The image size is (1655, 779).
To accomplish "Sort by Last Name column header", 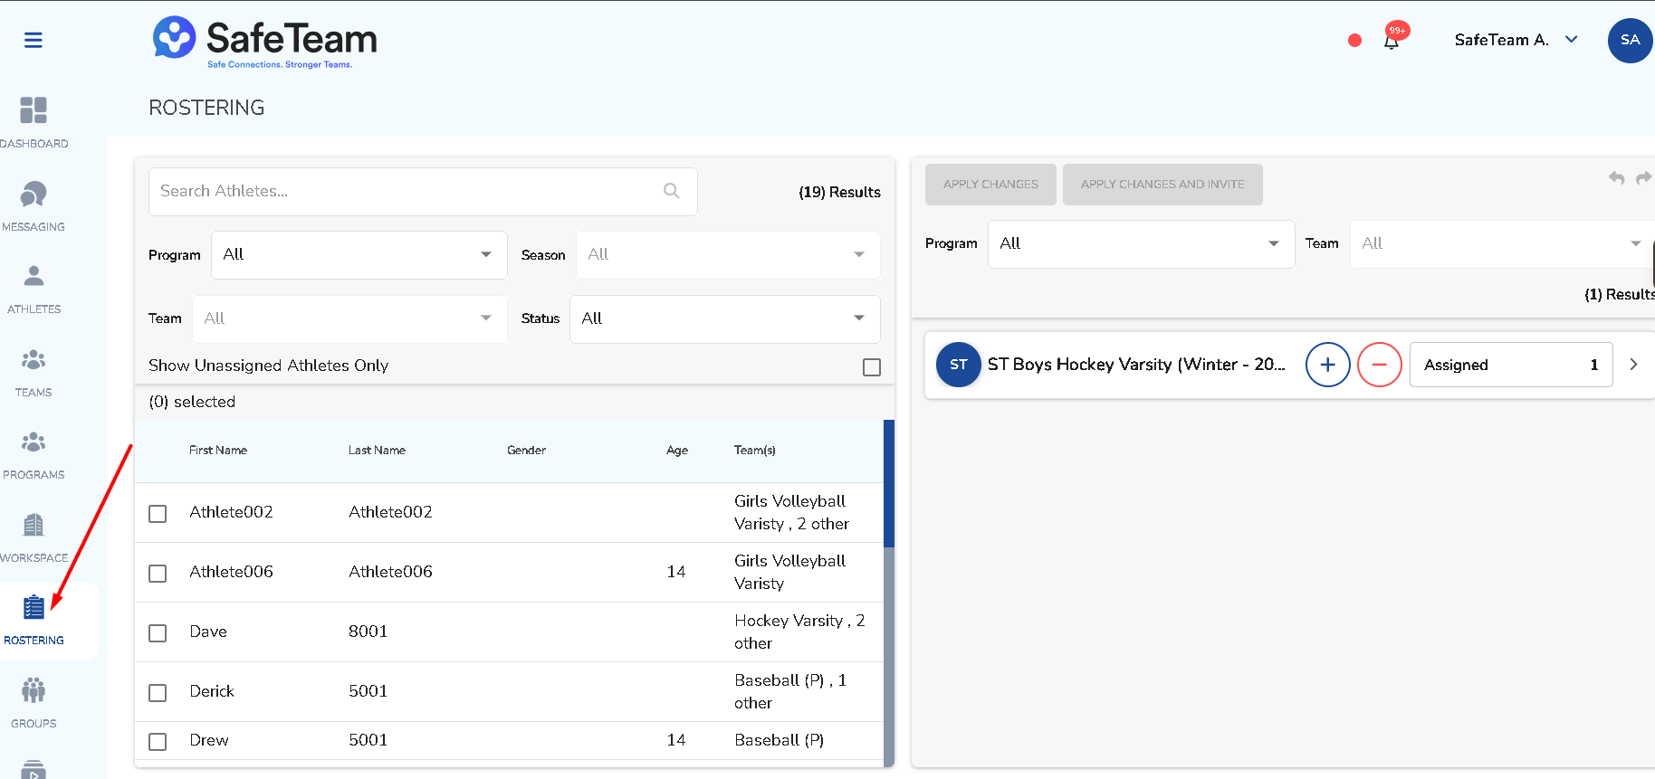I will point(377,450).
